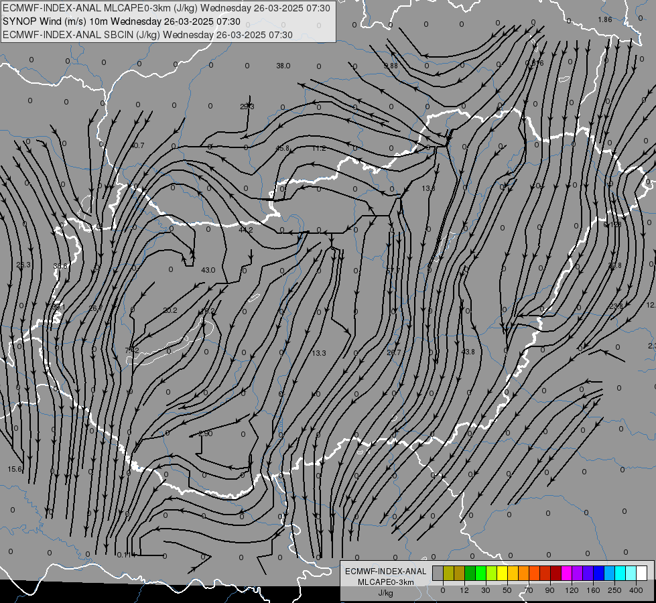
Task: Select the map value 23.3
Action: tap(23, 265)
